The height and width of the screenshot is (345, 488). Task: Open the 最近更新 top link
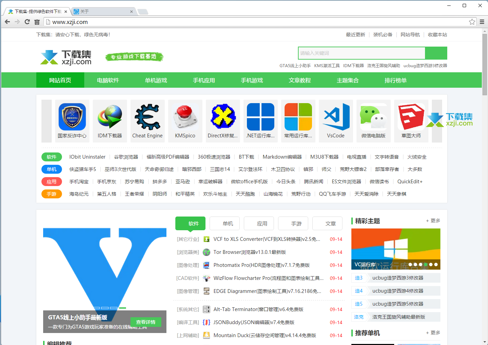[355, 35]
